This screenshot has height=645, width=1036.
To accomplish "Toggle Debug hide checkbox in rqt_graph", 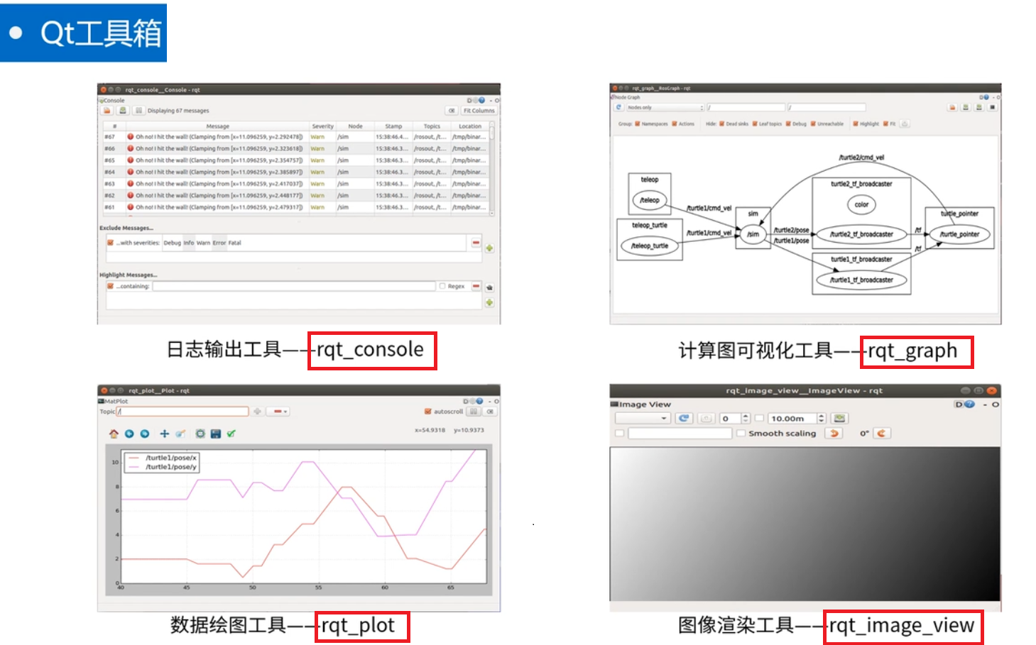I will point(789,123).
